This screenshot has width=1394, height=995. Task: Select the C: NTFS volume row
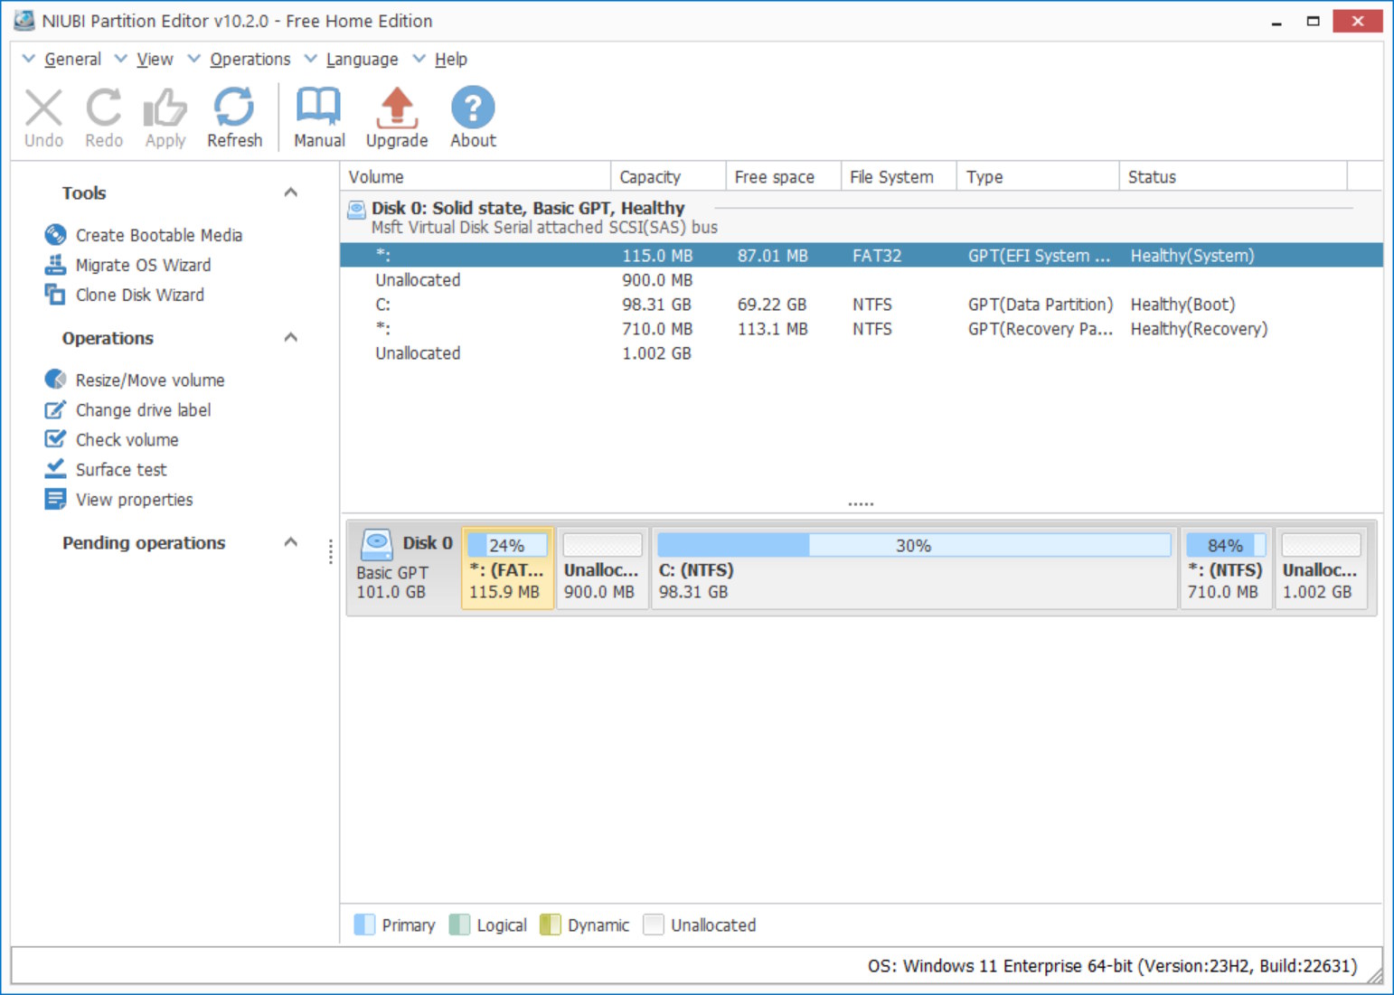tap(862, 305)
